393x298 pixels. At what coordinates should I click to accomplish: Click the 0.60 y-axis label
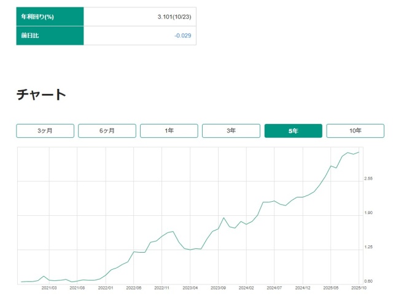coord(368,281)
